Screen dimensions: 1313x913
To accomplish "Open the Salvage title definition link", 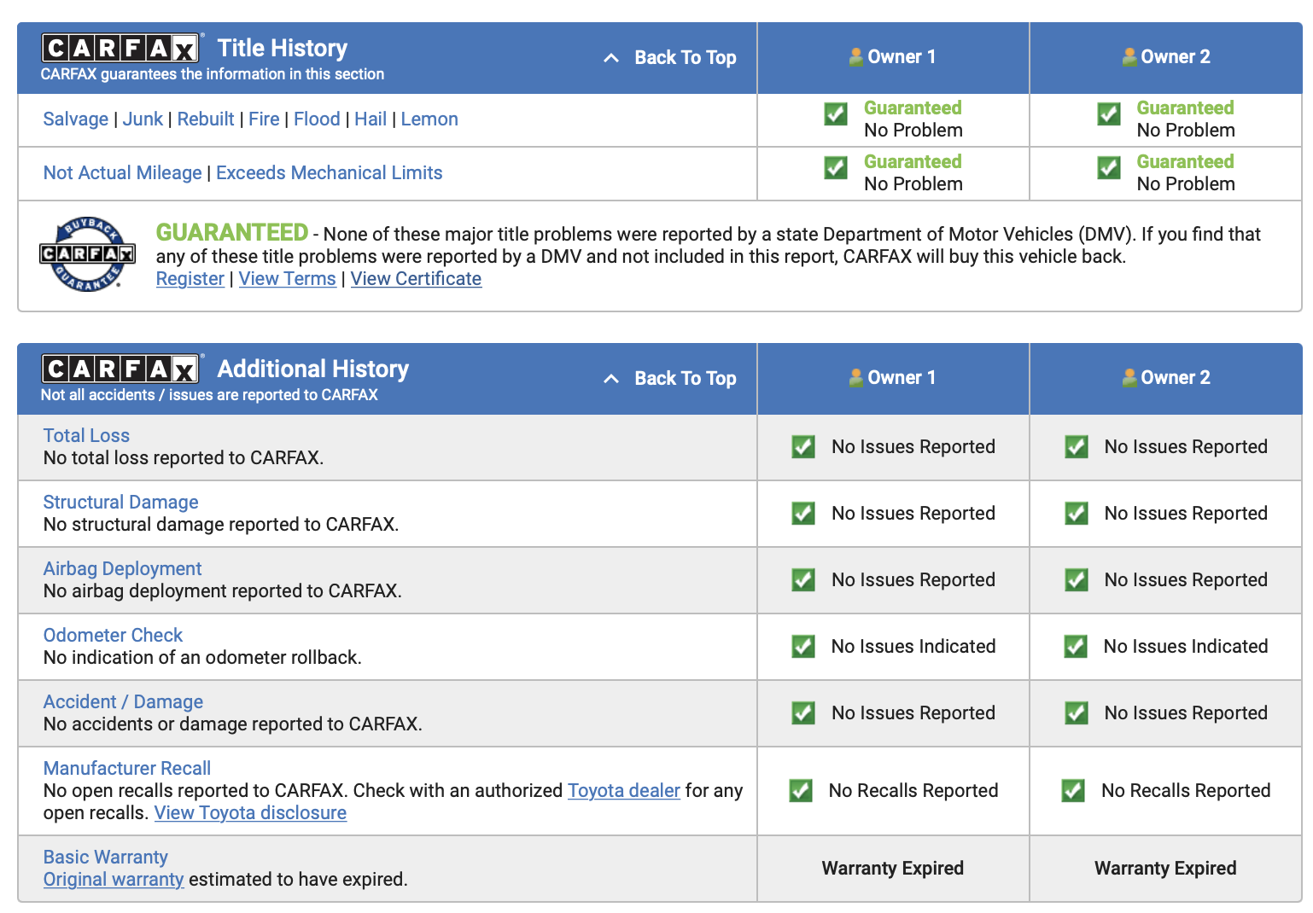I will 76,119.
